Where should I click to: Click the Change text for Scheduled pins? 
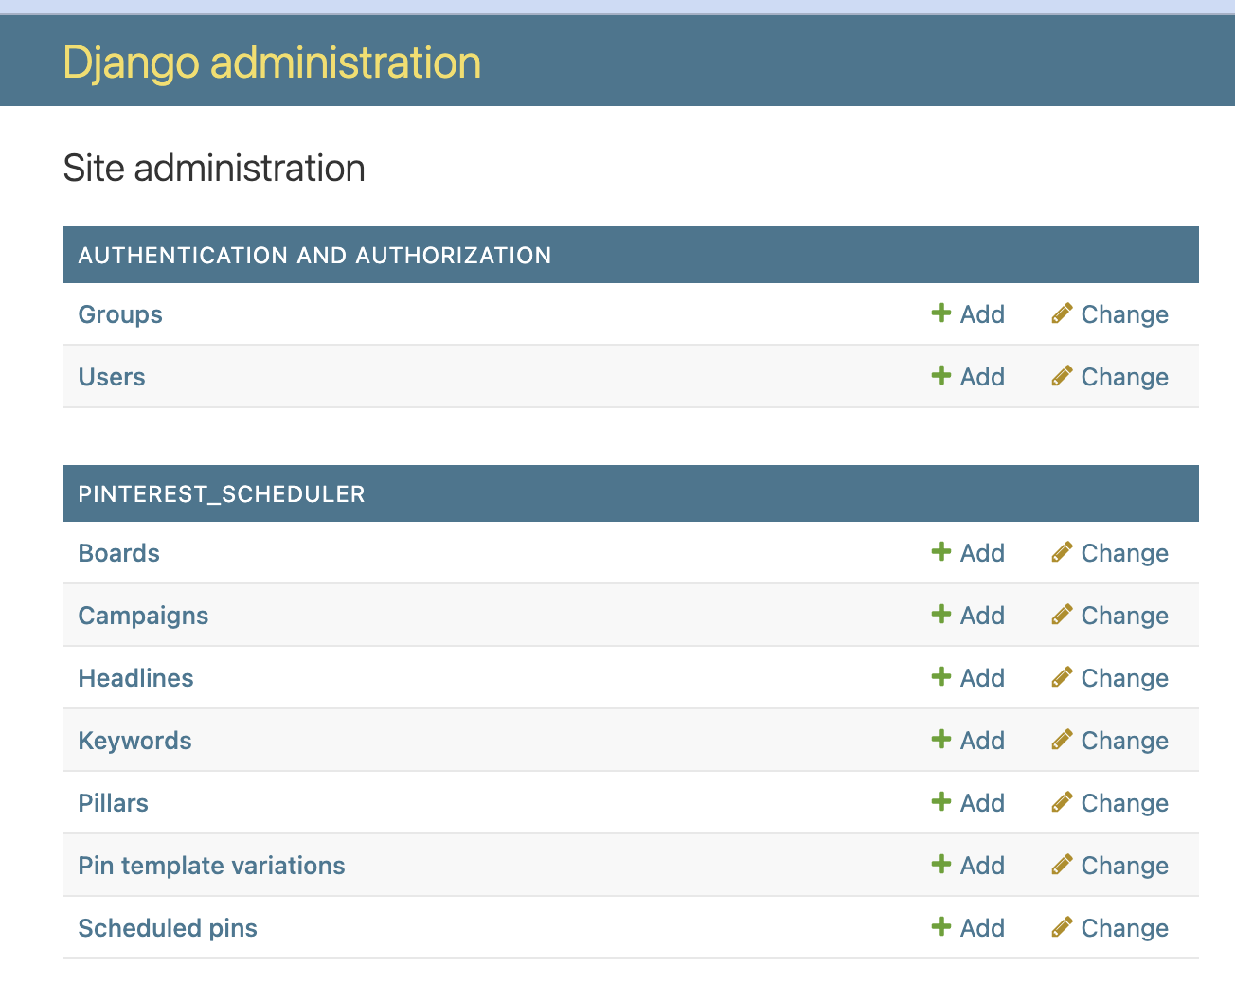[1124, 928]
